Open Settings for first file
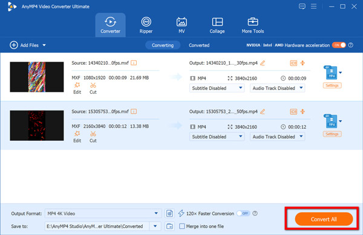Image resolution: width=363 pixels, height=235 pixels. click(332, 86)
